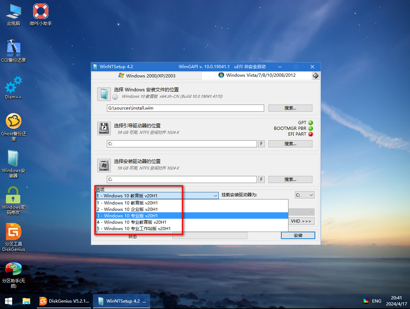
Task: Click the red EFI PART status indicator
Action: tap(311, 134)
